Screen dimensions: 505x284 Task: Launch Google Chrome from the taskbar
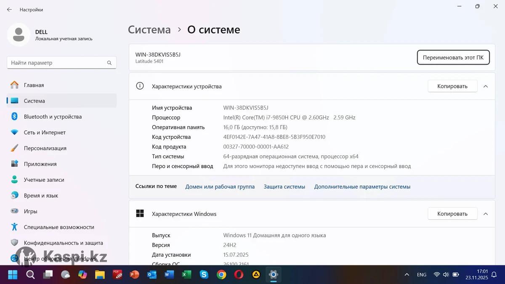coord(221,275)
